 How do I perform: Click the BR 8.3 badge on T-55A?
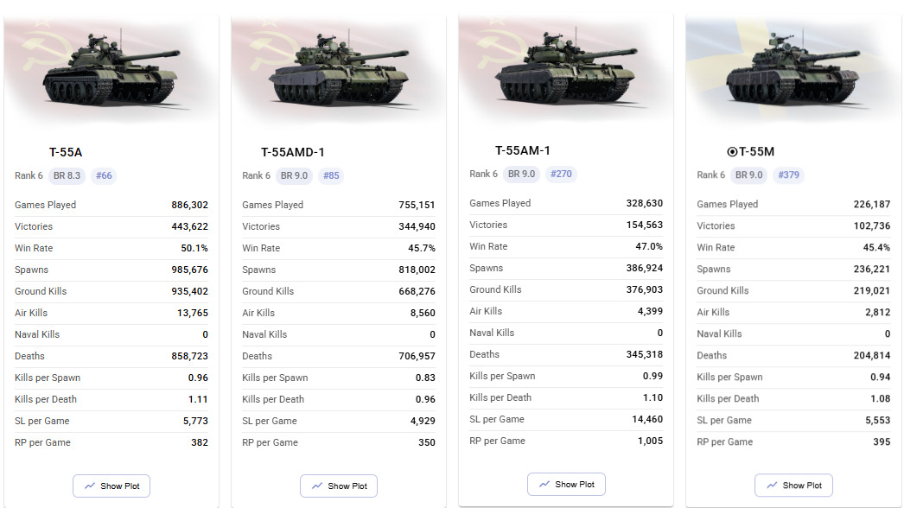(67, 175)
